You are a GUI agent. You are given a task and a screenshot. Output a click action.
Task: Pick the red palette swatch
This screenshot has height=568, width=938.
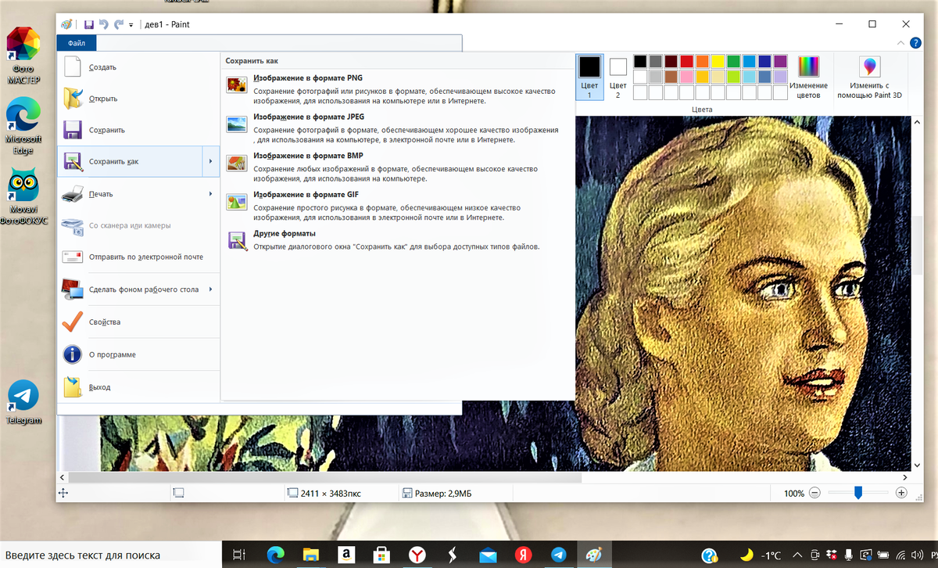pyautogui.click(x=686, y=61)
